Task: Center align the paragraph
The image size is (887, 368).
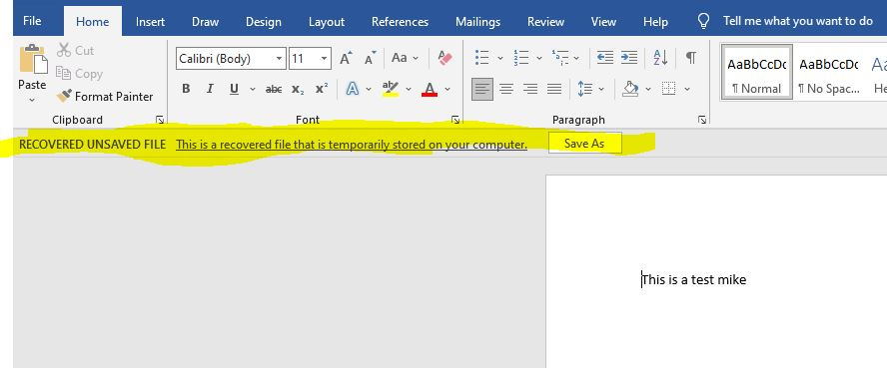Action: click(506, 89)
